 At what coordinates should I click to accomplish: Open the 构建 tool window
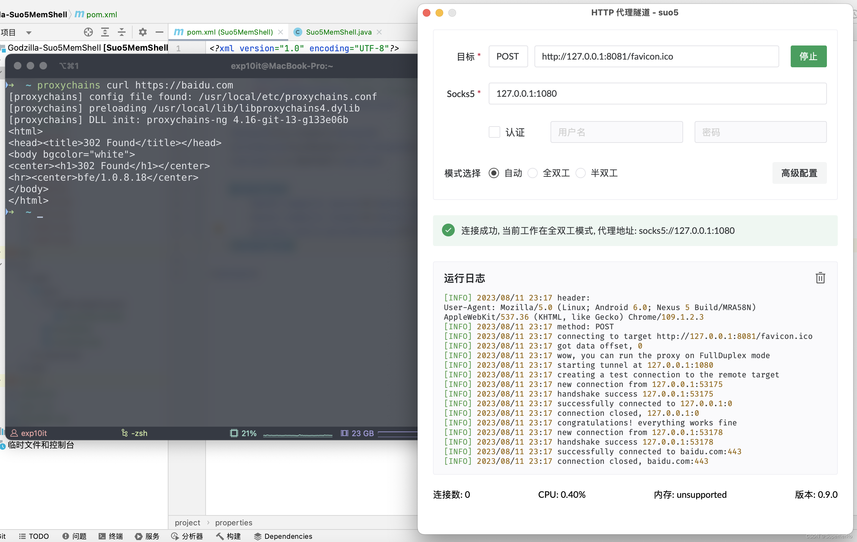pyautogui.click(x=228, y=536)
